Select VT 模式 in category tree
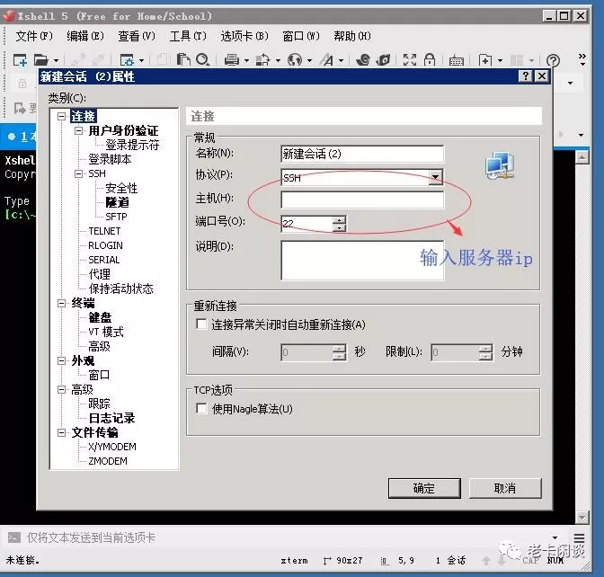This screenshot has width=604, height=577. [x=106, y=332]
